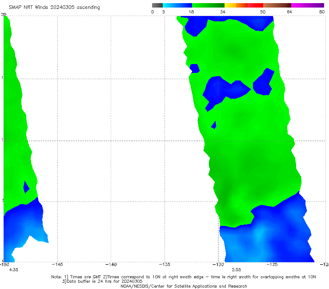This screenshot has width=329, height=289.
Task: Click the color bar label '5'
Action: 164,12
